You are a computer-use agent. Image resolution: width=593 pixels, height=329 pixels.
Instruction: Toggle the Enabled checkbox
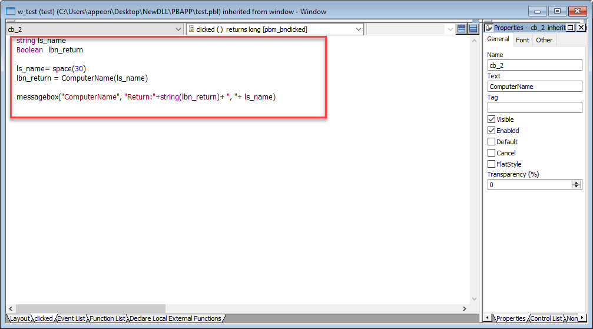pyautogui.click(x=491, y=131)
